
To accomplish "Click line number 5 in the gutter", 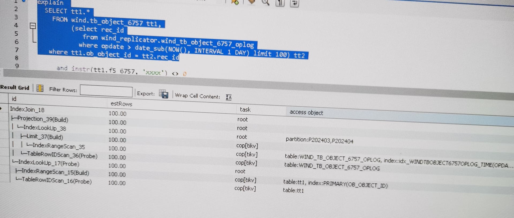I will click(16, 34).
